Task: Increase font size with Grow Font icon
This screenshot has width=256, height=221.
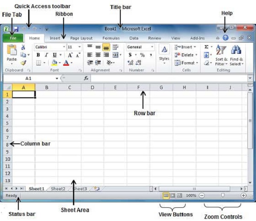Action: click(x=70, y=55)
